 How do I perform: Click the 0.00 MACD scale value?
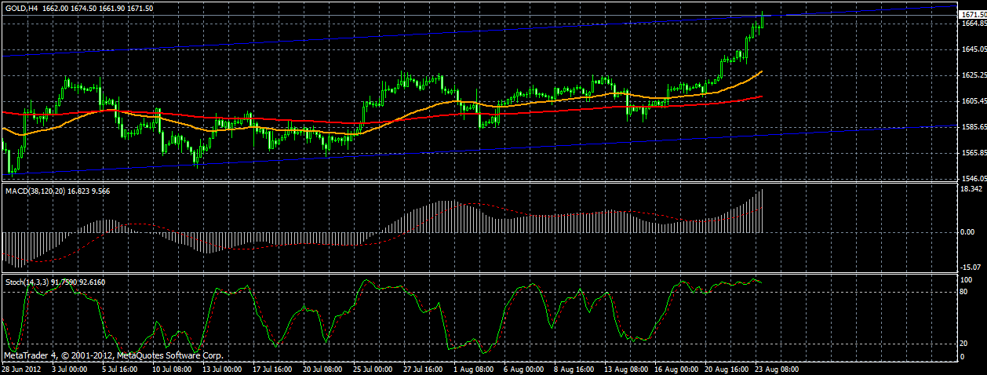pos(968,232)
